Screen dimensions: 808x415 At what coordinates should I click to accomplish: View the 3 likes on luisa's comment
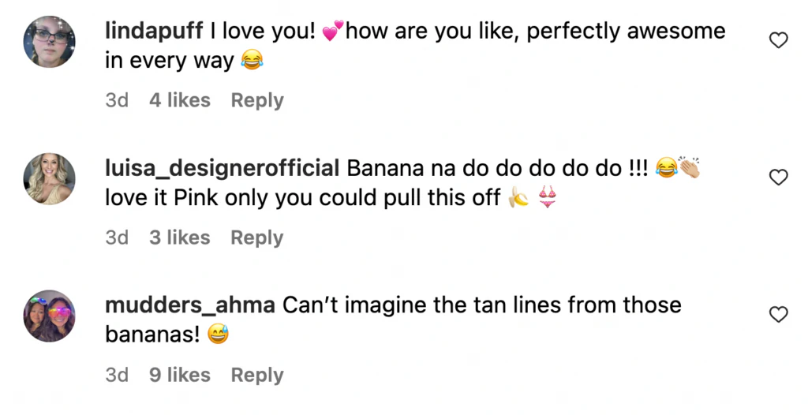click(180, 237)
